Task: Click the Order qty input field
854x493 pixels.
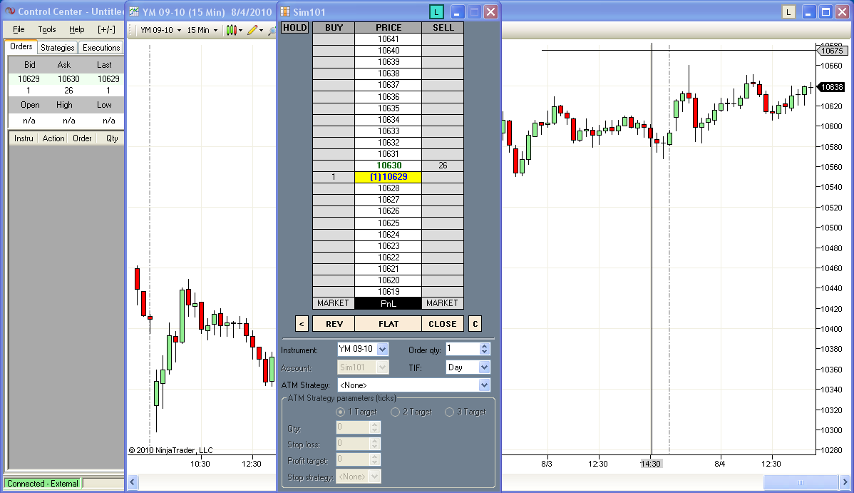Action: pos(463,349)
